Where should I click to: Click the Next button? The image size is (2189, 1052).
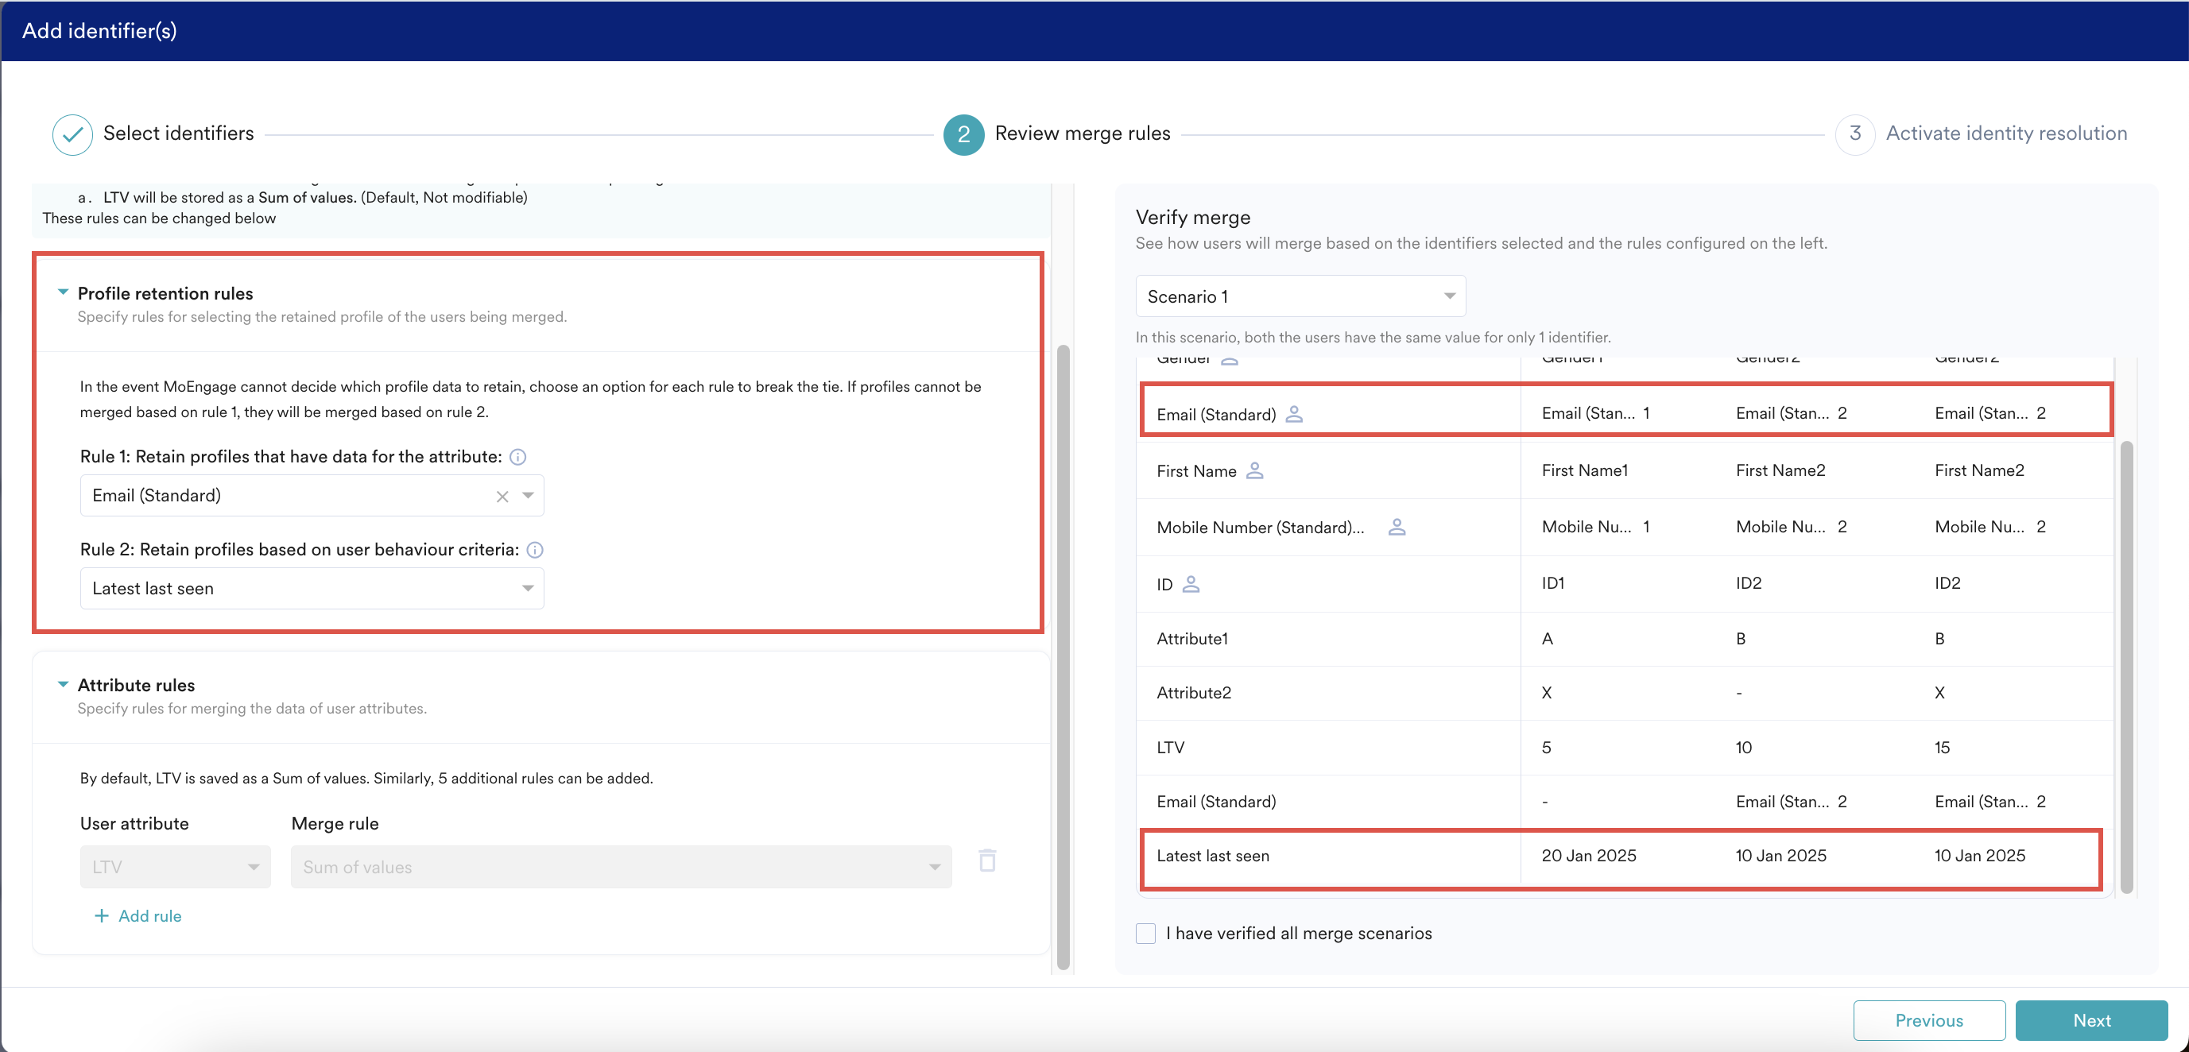pos(2090,1019)
